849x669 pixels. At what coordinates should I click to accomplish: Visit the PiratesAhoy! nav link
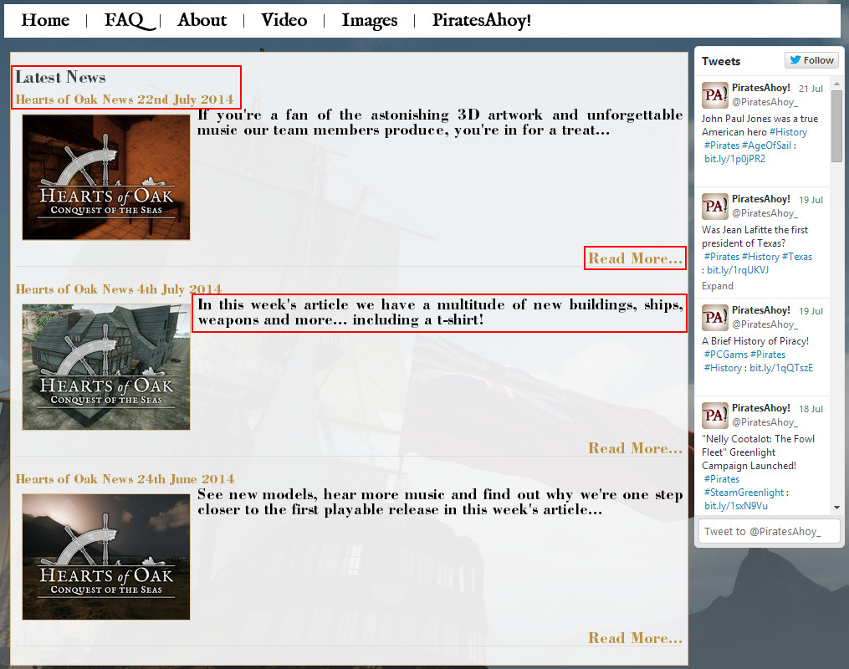[x=481, y=21]
